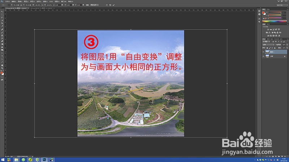Select the Rectangular Marquee tool

tap(2, 14)
